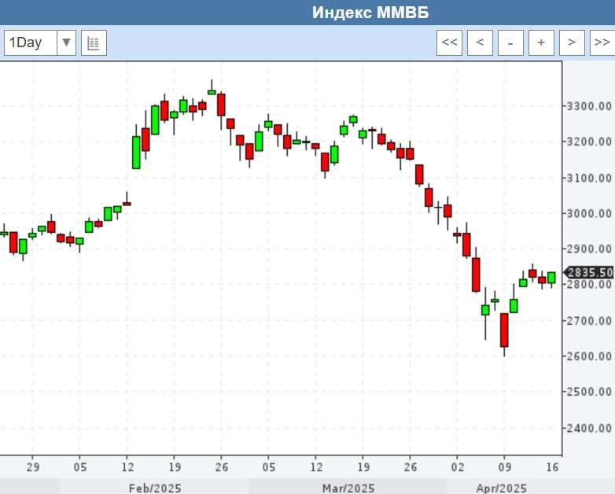Click the 2600.00 price axis label
Screen dimensions: 615x494
[x=589, y=356]
